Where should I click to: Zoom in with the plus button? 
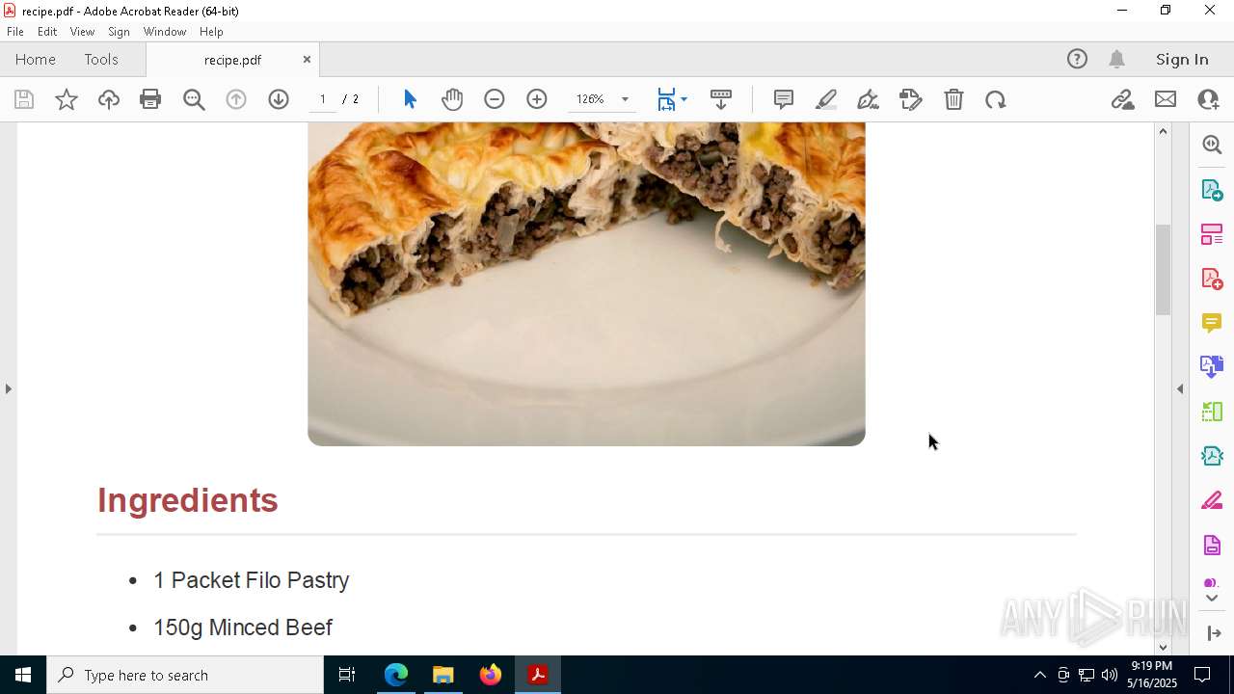tap(537, 99)
